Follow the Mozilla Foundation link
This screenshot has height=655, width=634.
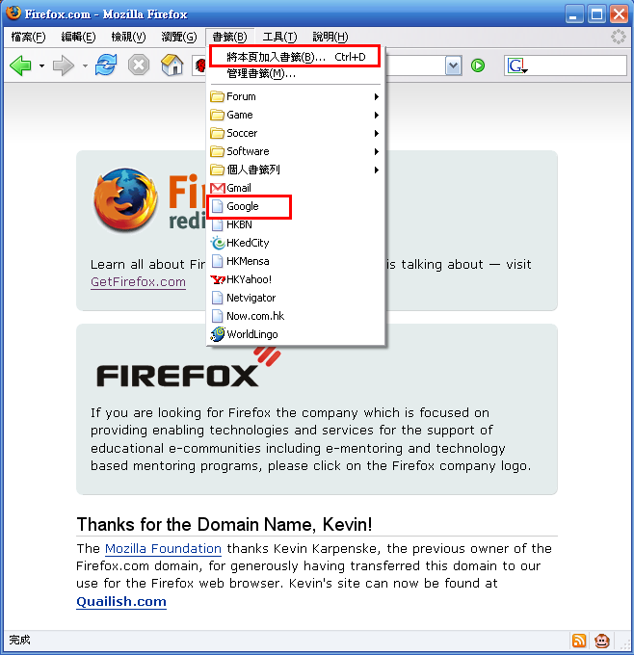[163, 548]
